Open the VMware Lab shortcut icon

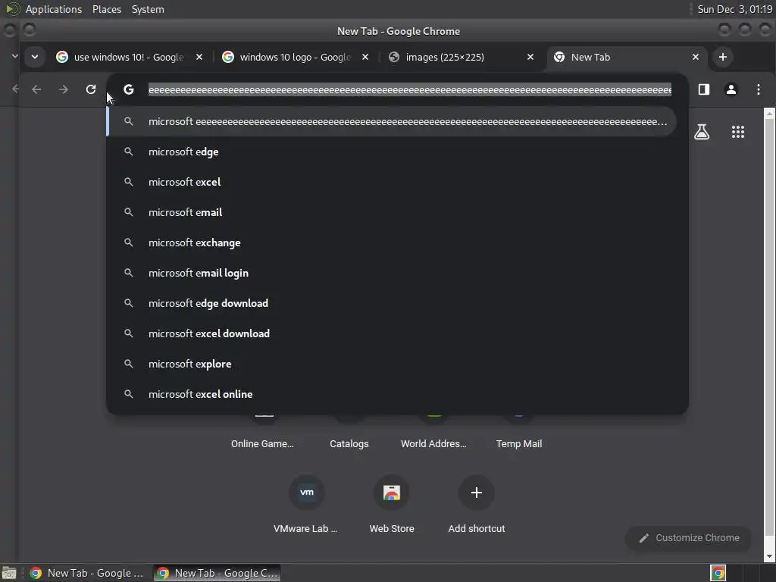[307, 493]
